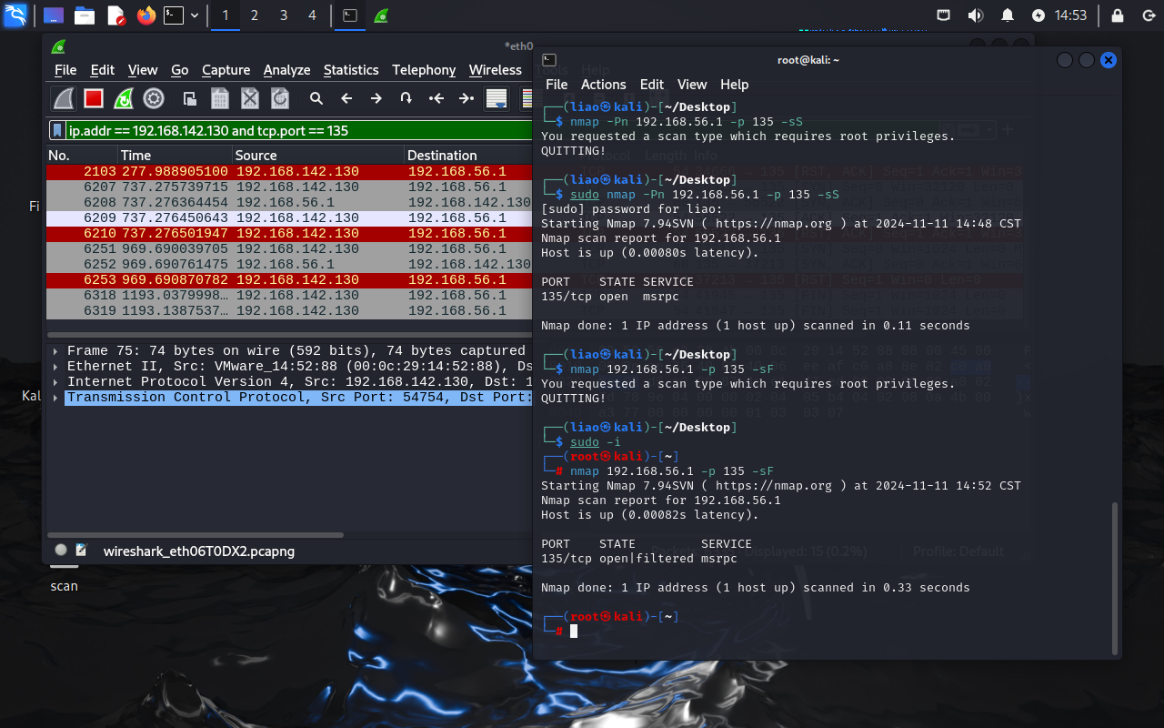Open the Kali applications menu
The width and height of the screenshot is (1164, 728).
click(15, 15)
